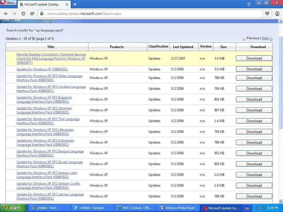Click the browser back arrow icon
This screenshot has width=283, height=212.
coord(6,14)
